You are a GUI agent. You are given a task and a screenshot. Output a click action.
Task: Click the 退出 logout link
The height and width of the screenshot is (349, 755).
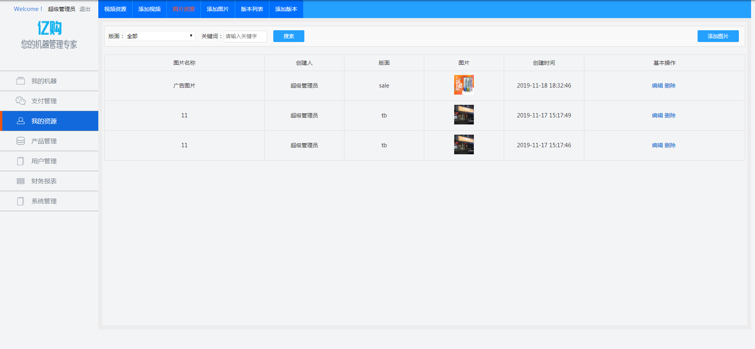coord(85,9)
